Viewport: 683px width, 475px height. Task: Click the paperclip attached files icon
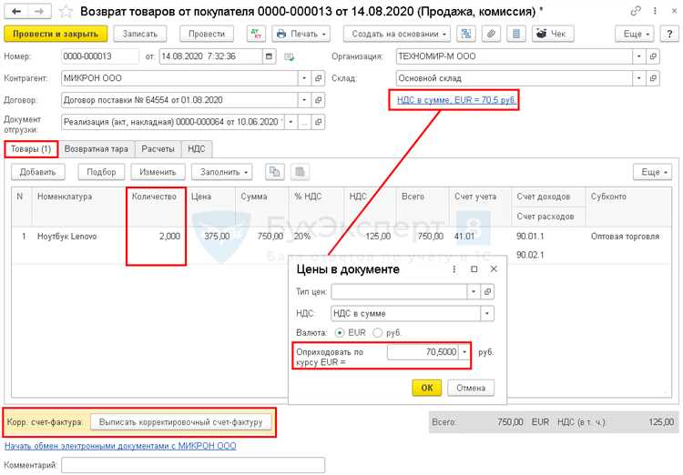click(491, 34)
